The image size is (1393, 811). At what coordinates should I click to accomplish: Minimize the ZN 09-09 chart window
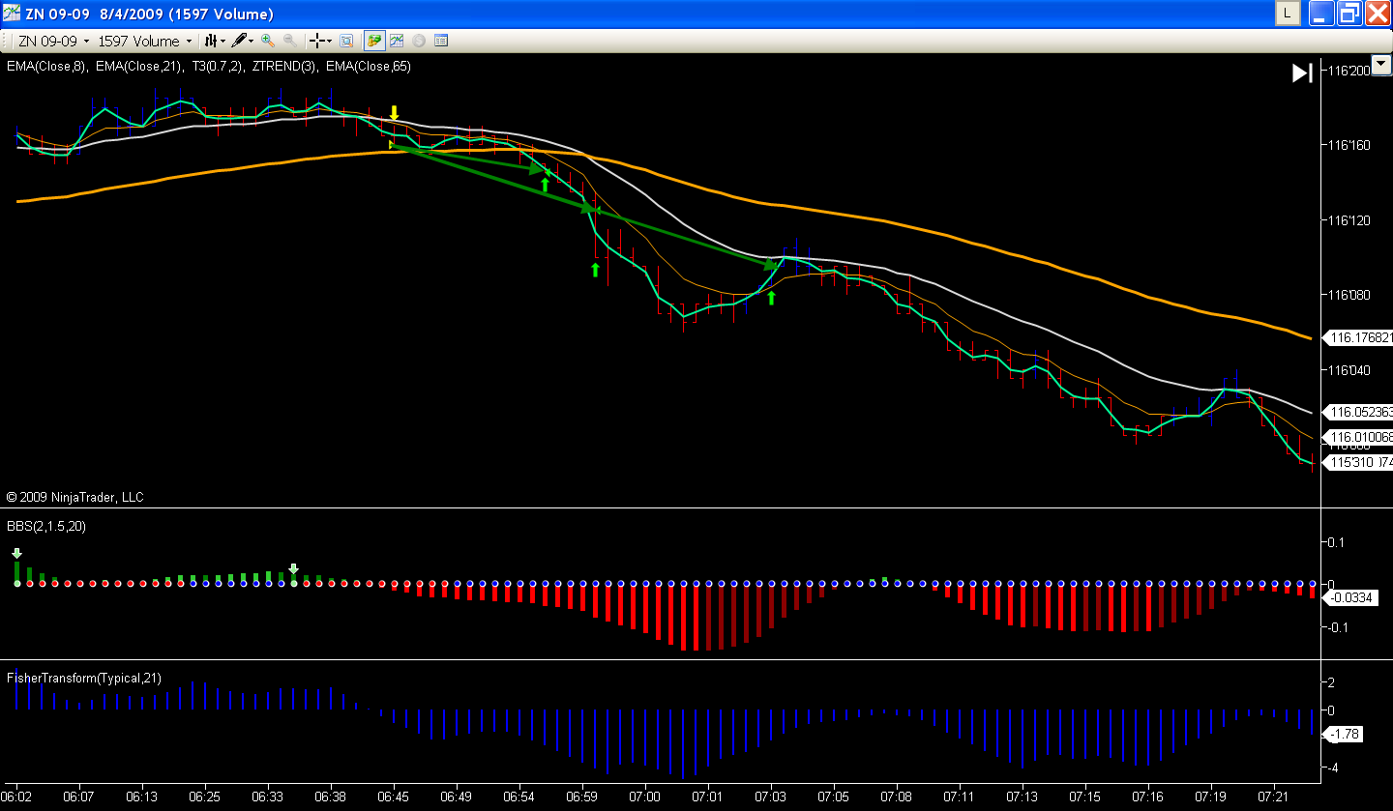click(x=1321, y=14)
